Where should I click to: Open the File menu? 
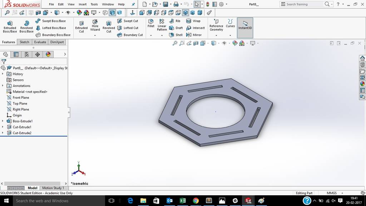(51, 4)
